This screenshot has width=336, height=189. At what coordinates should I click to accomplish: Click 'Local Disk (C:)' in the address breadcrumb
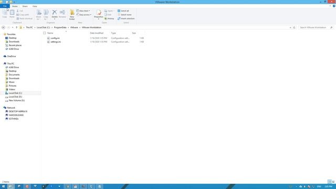[x=43, y=27]
